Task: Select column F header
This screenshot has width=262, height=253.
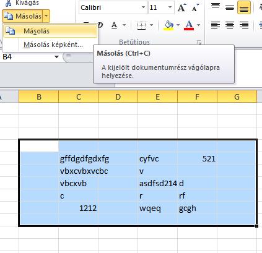Action: click(x=197, y=96)
